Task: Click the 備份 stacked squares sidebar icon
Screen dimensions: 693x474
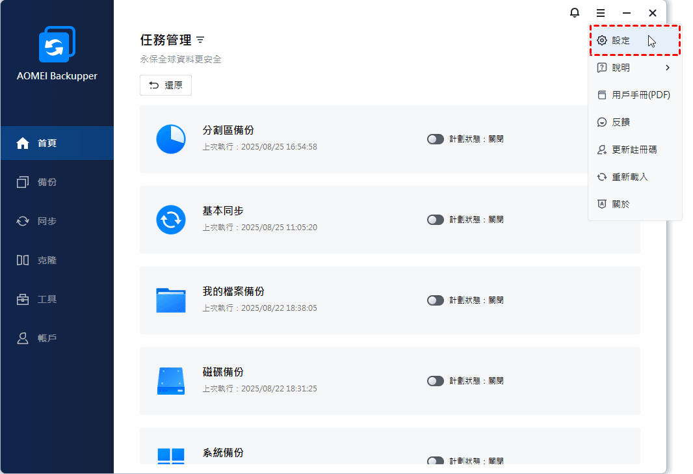Action: (23, 182)
